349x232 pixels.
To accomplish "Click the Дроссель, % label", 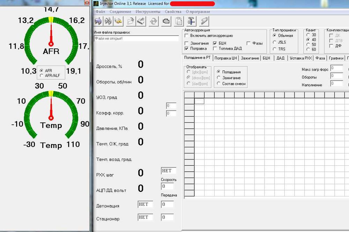I will pyautogui.click(x=109, y=67).
